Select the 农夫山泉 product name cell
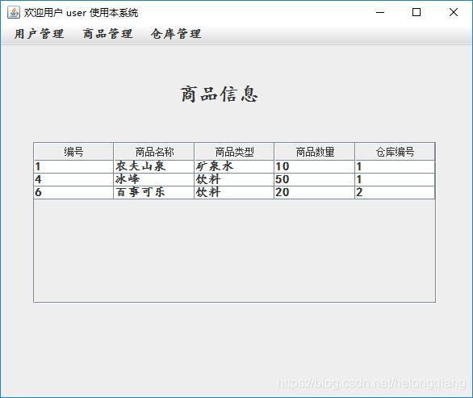Image resolution: width=473 pixels, height=398 pixels. coord(154,166)
